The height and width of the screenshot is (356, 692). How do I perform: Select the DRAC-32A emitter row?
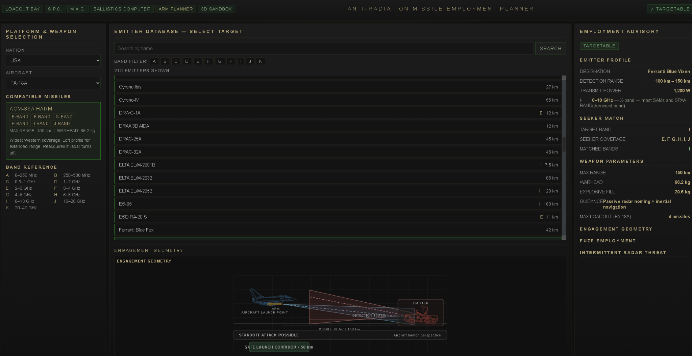coord(338,152)
